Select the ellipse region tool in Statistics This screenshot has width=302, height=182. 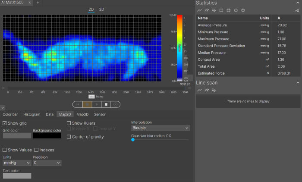click(x=236, y=10)
